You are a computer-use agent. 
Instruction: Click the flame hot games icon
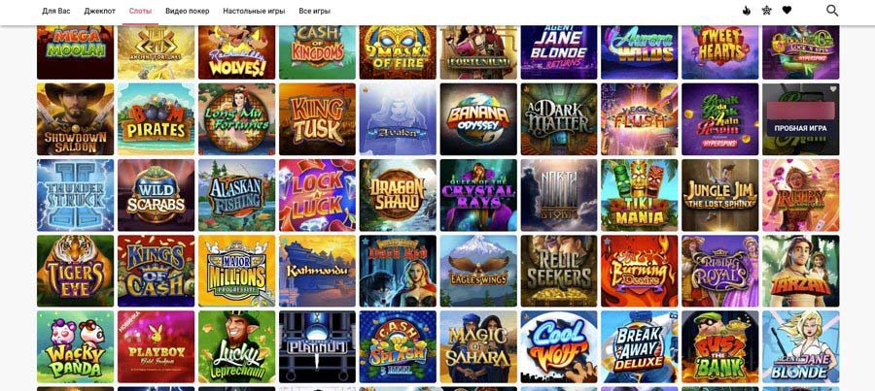coord(747,11)
